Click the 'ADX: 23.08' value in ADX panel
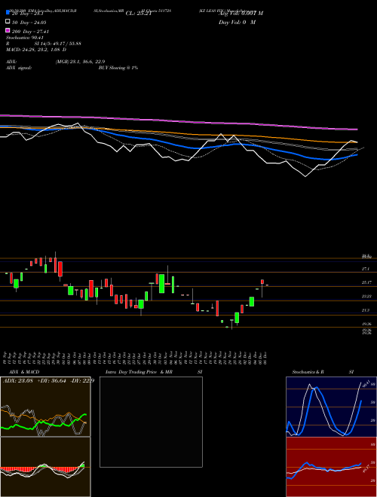The image size is (377, 497). (18, 381)
